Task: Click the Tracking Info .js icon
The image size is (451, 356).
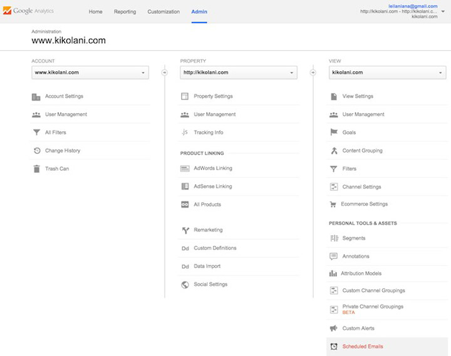Action: pyautogui.click(x=185, y=133)
